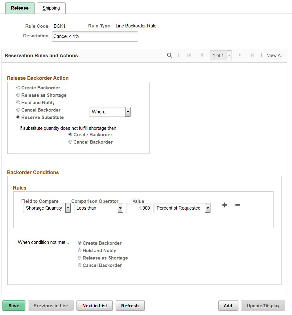
Task: Open the row count selector beside 1 of 1
Action: click(228, 55)
